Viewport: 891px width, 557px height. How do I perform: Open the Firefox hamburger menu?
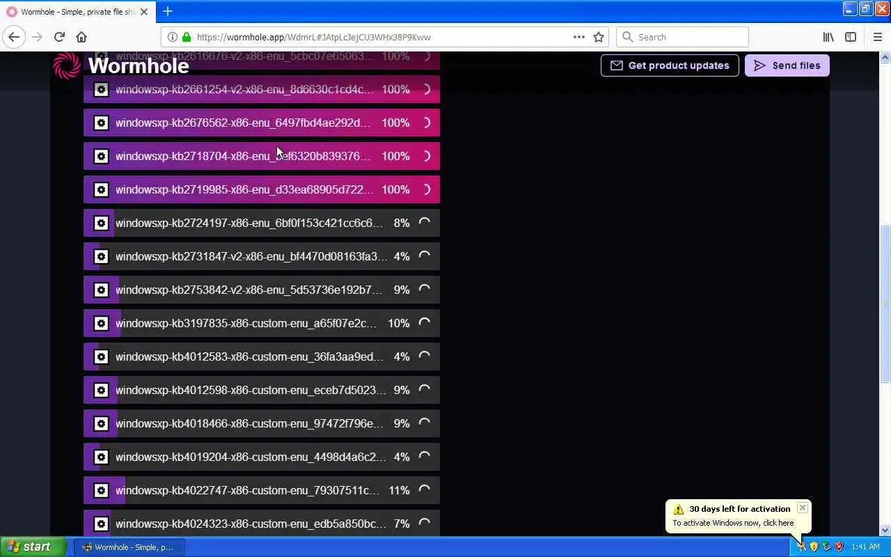878,37
